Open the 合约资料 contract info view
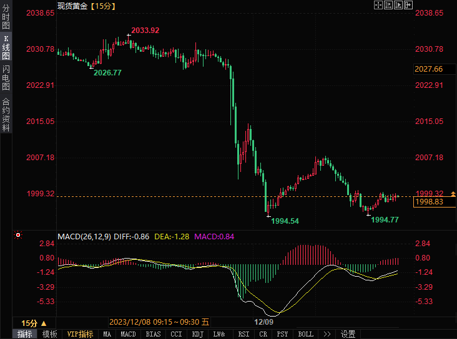 pos(6,115)
